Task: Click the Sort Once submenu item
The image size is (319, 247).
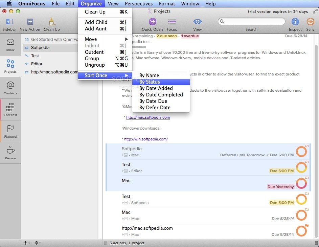Action: pos(105,75)
